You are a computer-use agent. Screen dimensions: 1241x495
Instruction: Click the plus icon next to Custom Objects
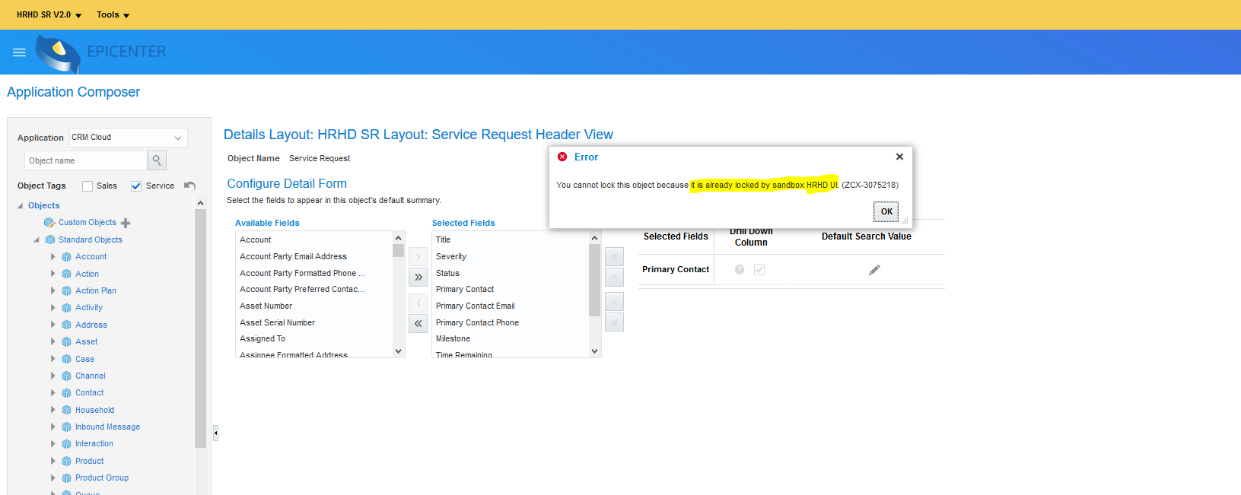(x=126, y=223)
